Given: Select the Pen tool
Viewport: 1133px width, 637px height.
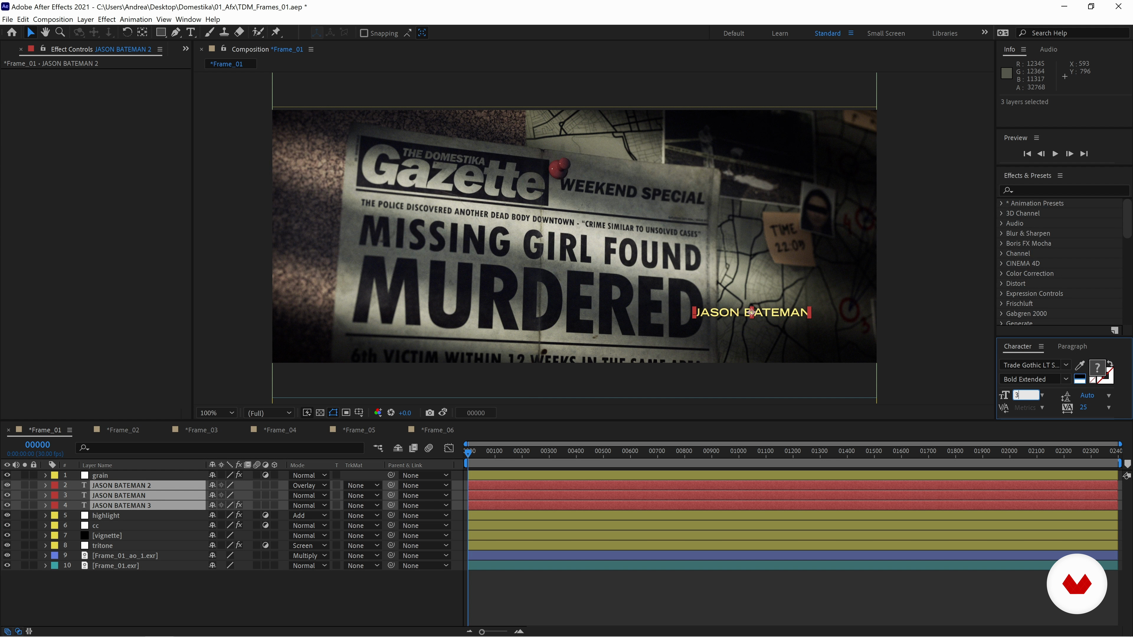Looking at the screenshot, I should point(176,32).
